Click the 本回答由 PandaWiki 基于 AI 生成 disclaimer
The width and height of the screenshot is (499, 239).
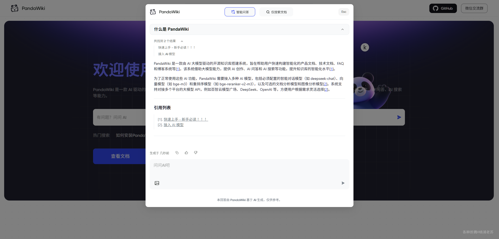249,200
